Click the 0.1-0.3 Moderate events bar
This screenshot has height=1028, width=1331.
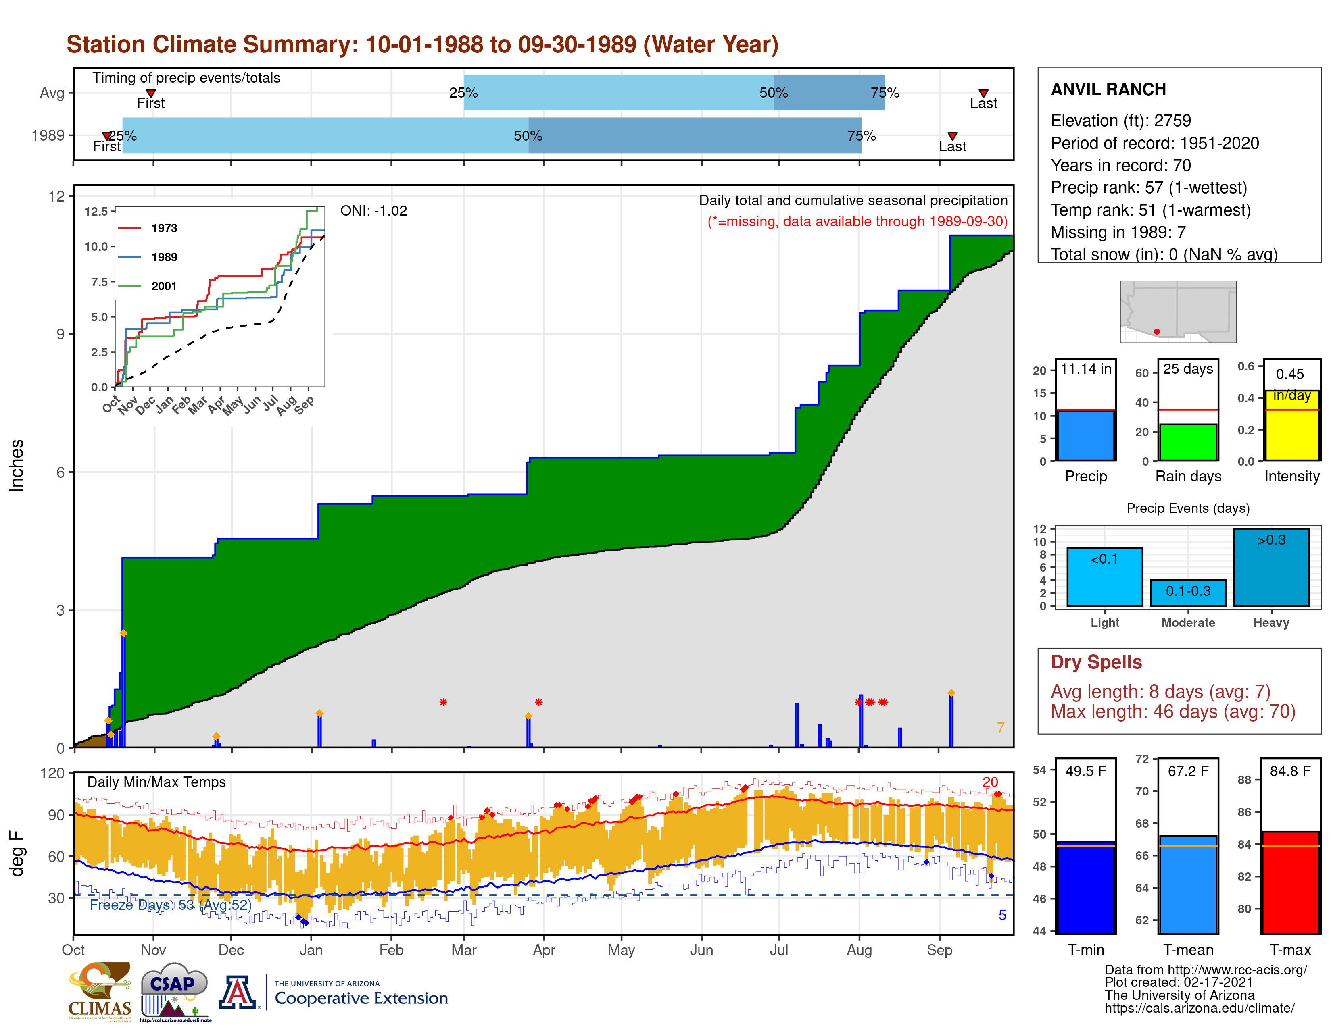1188,593
